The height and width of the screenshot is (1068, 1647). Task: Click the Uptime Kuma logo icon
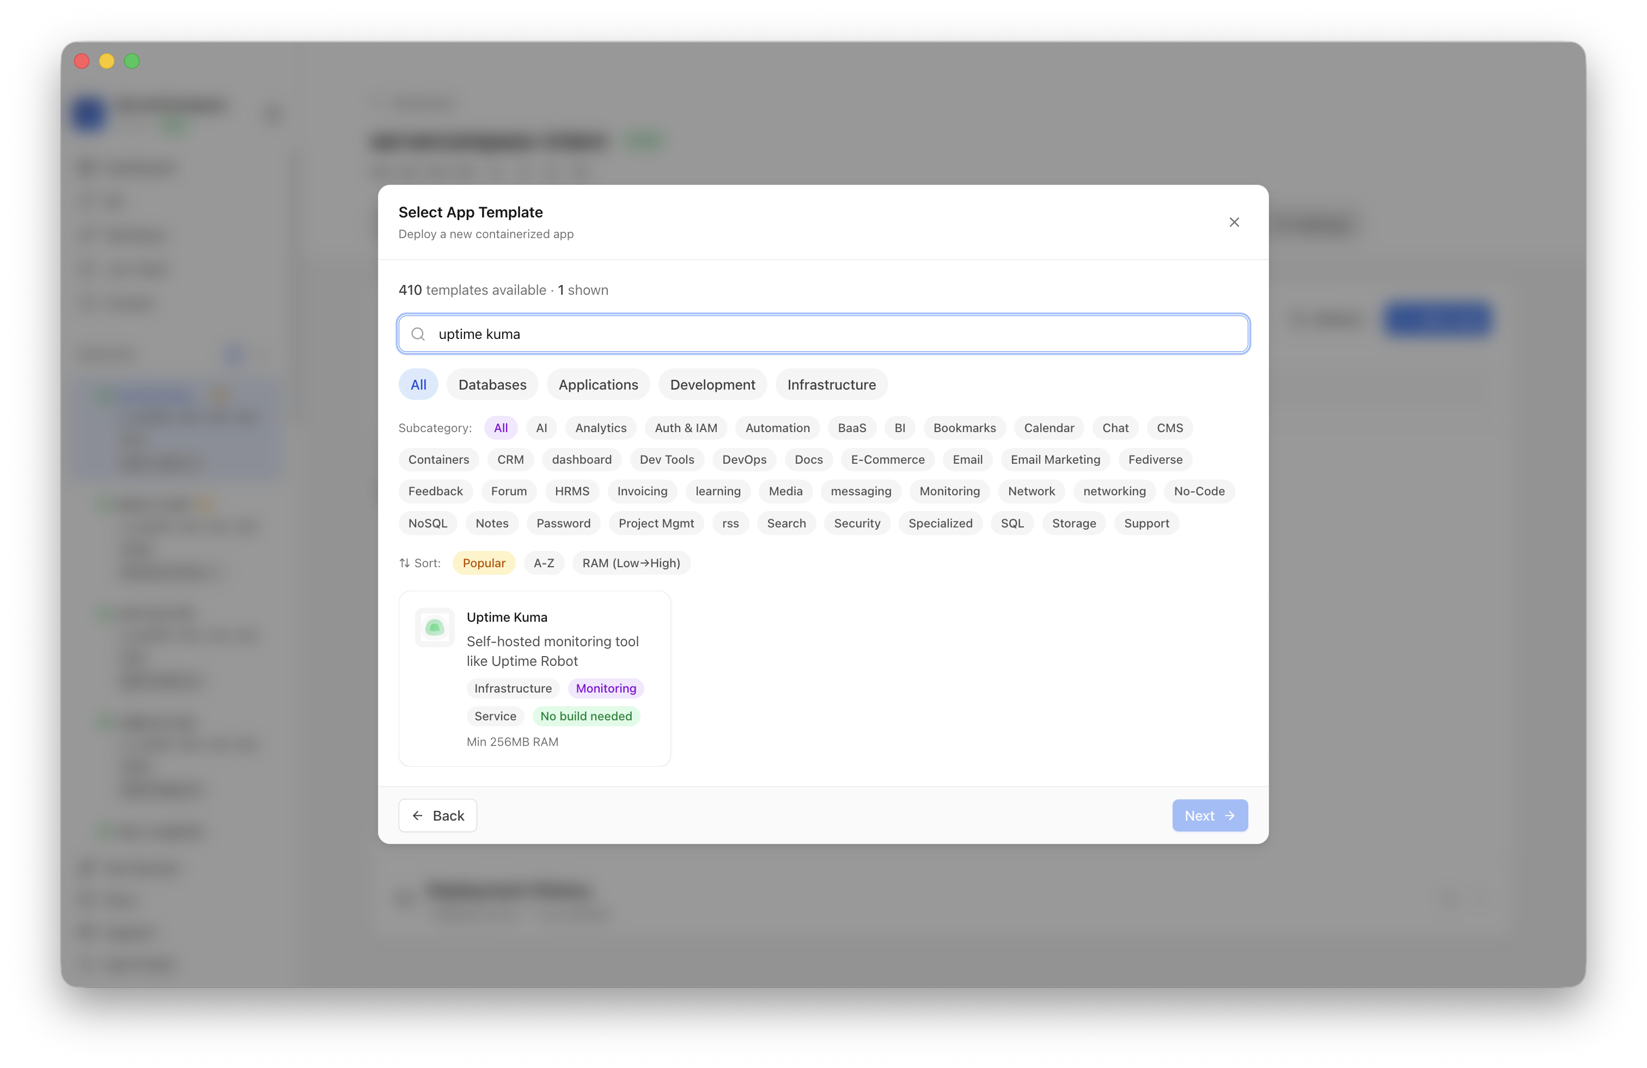[435, 627]
